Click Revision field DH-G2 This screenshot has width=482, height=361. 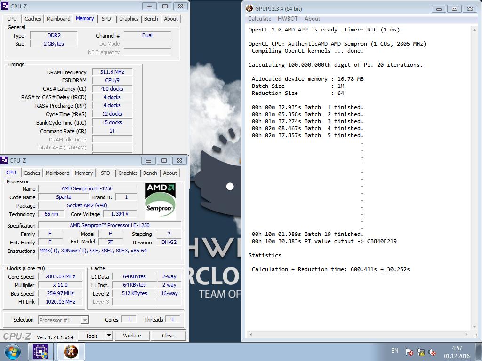point(169,242)
